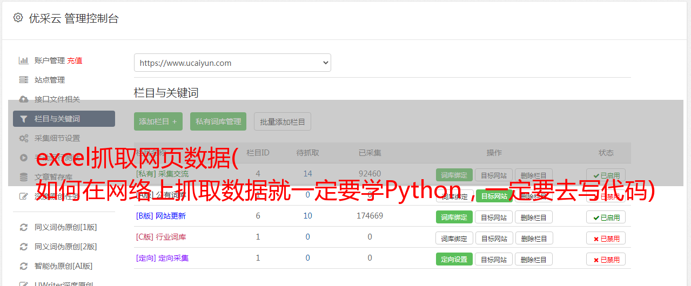This screenshot has width=691, height=286.
Task: Click the 添加栏目 + button
Action: (x=158, y=121)
